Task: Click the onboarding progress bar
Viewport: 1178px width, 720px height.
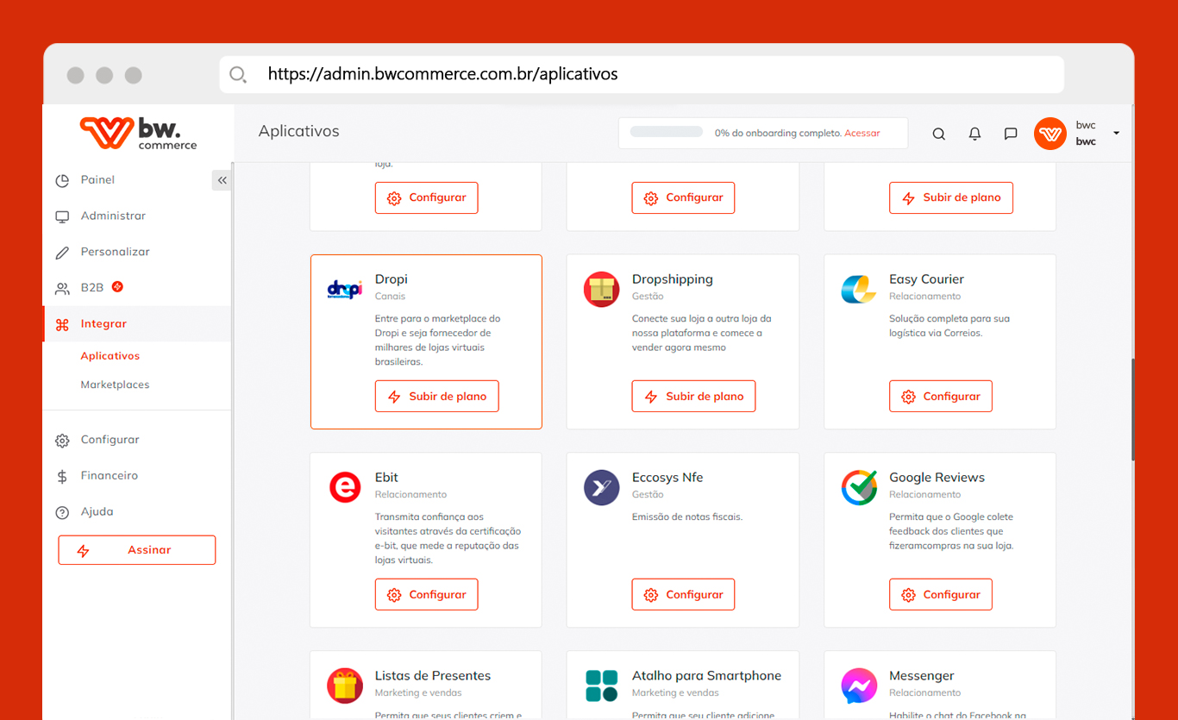Action: tap(667, 132)
